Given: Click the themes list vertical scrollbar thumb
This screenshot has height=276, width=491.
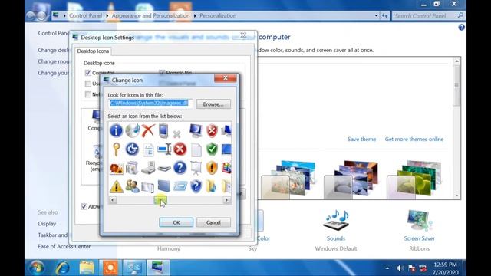Looking at the screenshot, I should 457,86.
